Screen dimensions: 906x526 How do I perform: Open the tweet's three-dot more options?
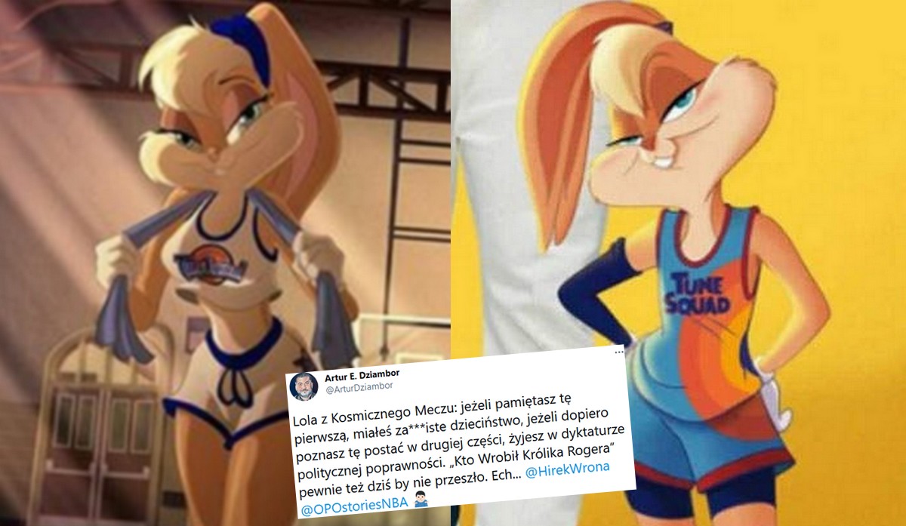[620, 352]
